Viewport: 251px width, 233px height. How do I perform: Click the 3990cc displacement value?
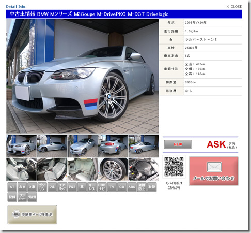click(x=191, y=82)
